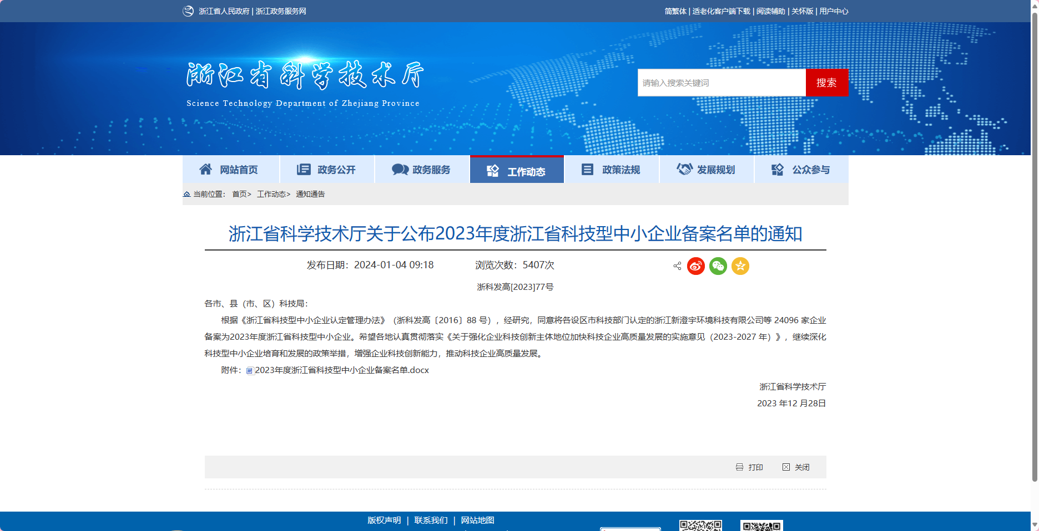The width and height of the screenshot is (1039, 531).
Task: Click the icon in 公众参与 tab
Action: click(778, 169)
